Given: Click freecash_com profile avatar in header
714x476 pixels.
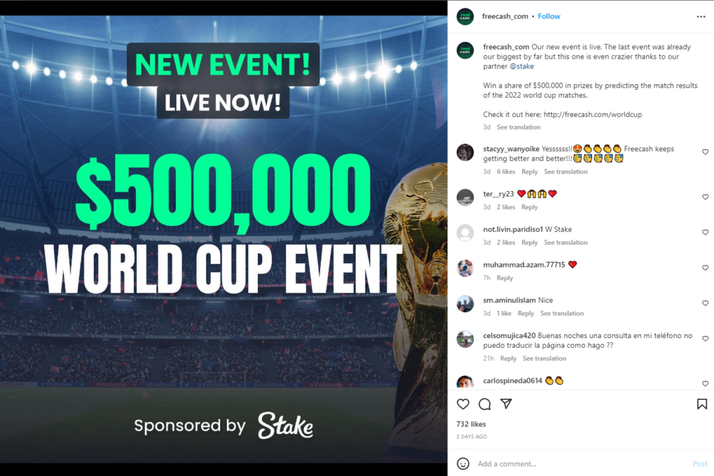Looking at the screenshot, I should [x=465, y=17].
